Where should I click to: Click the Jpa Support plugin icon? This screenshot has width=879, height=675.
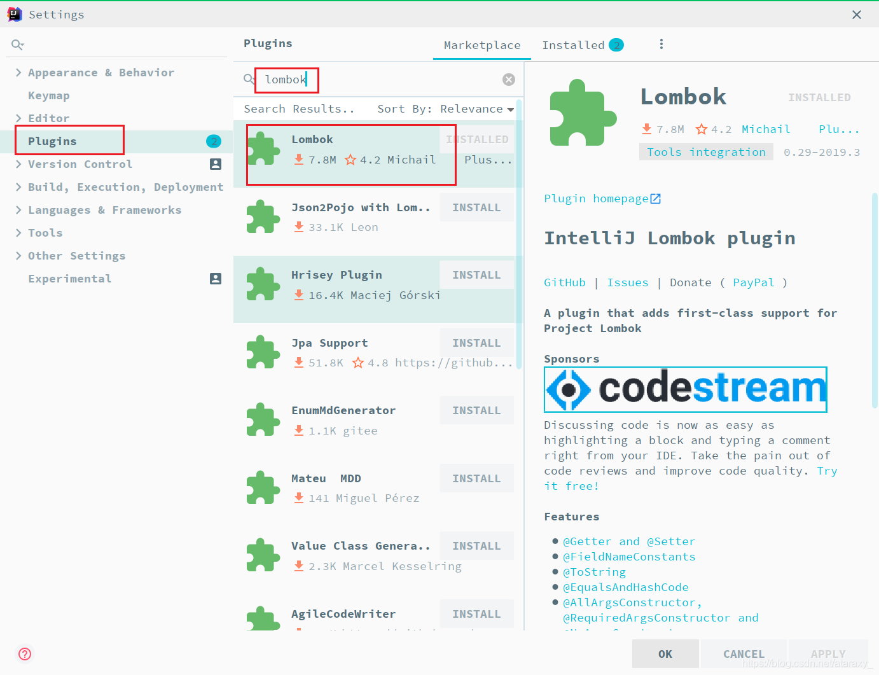click(263, 352)
